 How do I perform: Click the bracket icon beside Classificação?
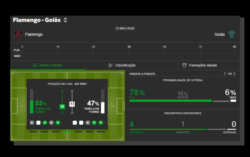coord(111,65)
